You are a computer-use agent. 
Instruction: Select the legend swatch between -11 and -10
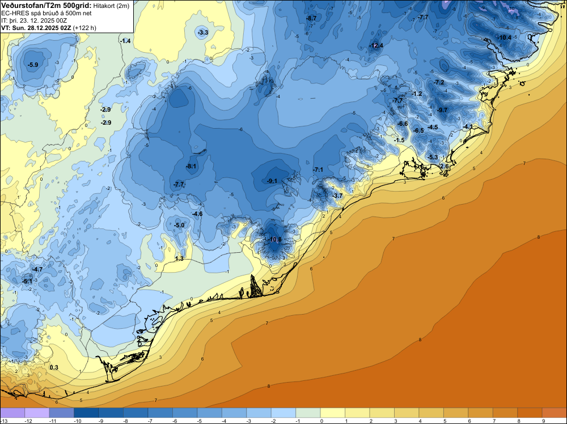61,413
